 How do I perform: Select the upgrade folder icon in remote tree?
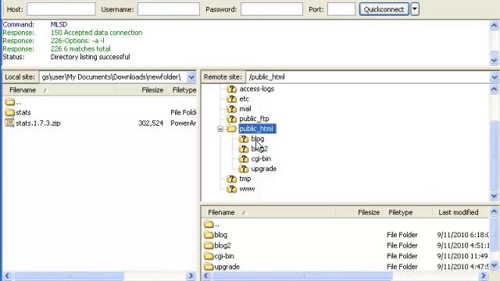(244, 169)
